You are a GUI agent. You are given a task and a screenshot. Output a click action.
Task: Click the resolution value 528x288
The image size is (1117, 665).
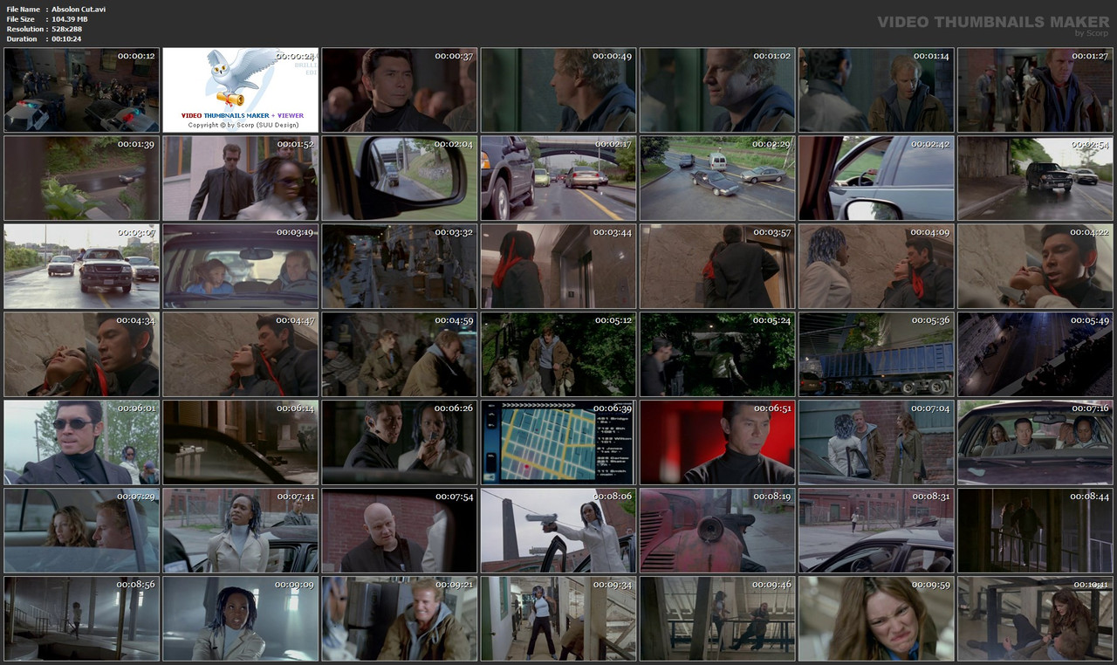[x=67, y=29]
